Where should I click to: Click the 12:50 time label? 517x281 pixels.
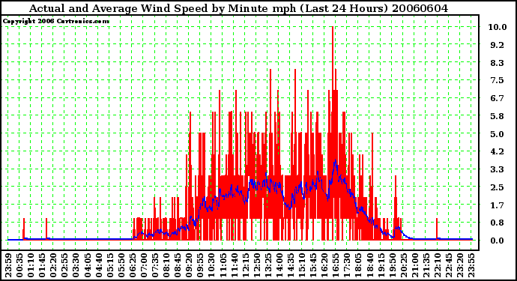point(256,265)
